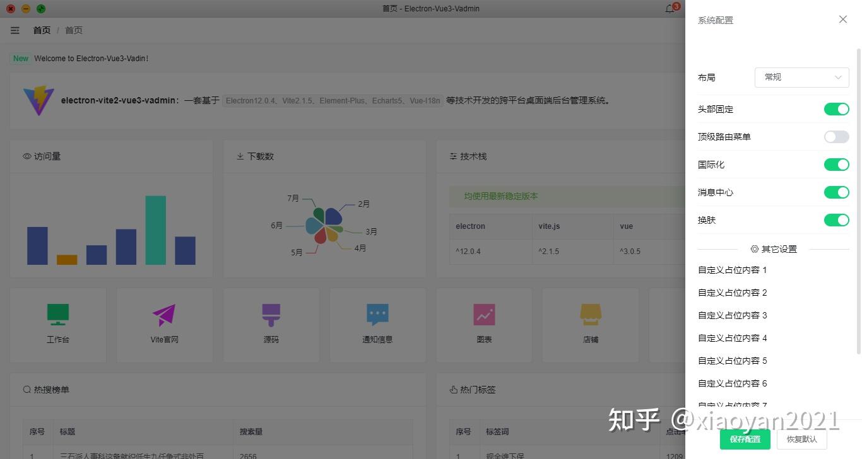Click the 首页 breadcrumb item
Viewport: 862px width, 459px height.
pos(42,30)
